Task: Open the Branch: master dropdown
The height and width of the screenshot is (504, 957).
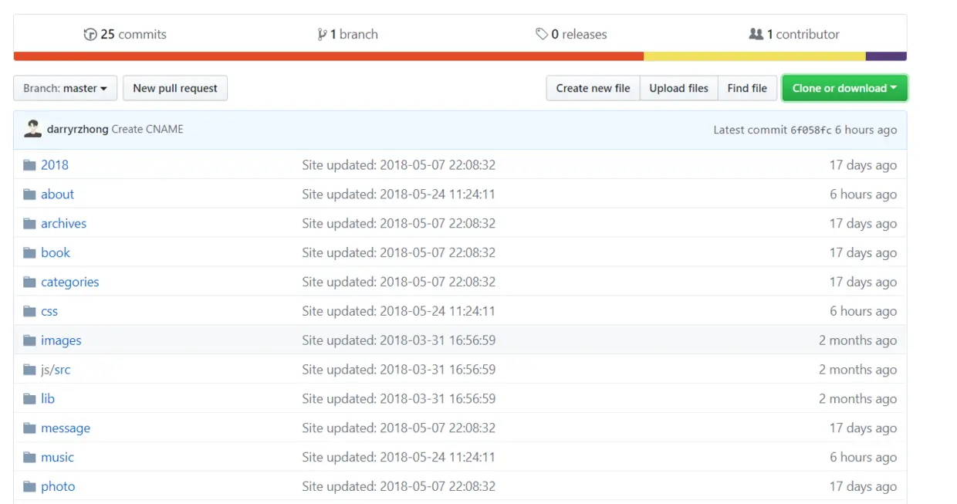Action: 65,87
